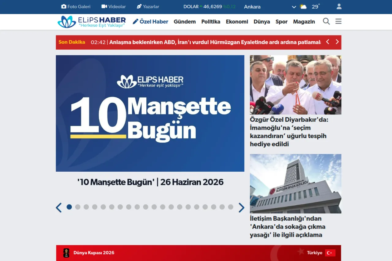
Task: Open the Magazin section
Action: pos(304,22)
